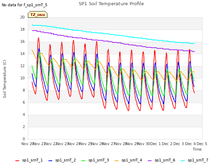Click the Nov 26 x-axis tick label
The image size is (223, 167).
pos(97,144)
